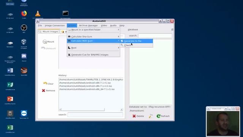This screenshot has width=243, height=137.
Task: Launch OBS Studio from the desktop
Action: click(24, 28)
